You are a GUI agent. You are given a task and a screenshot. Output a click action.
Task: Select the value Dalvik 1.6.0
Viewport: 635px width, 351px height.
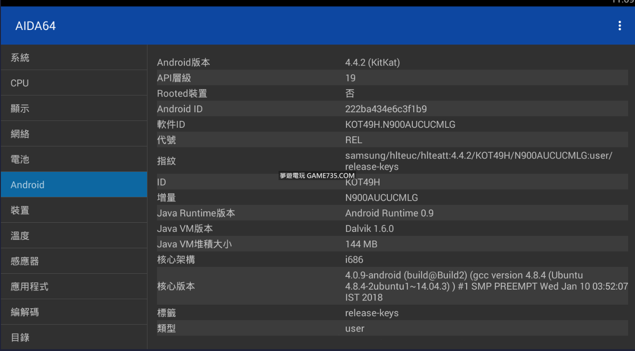[x=369, y=228]
